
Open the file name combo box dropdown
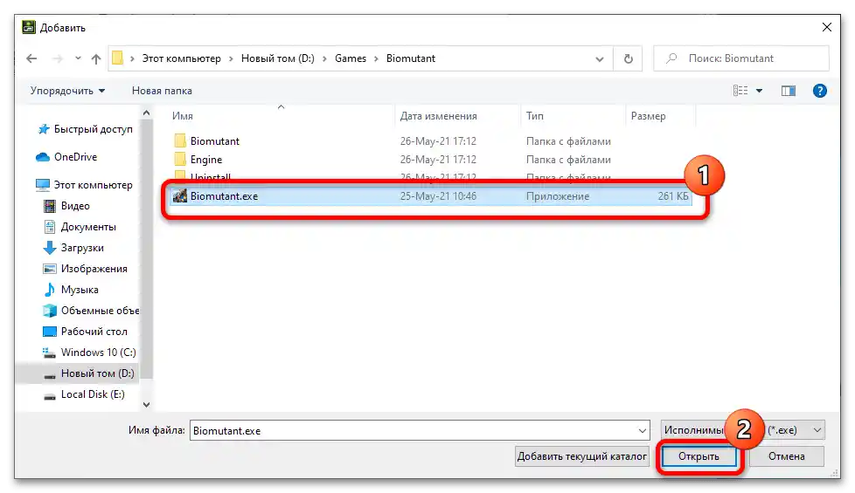pos(643,430)
